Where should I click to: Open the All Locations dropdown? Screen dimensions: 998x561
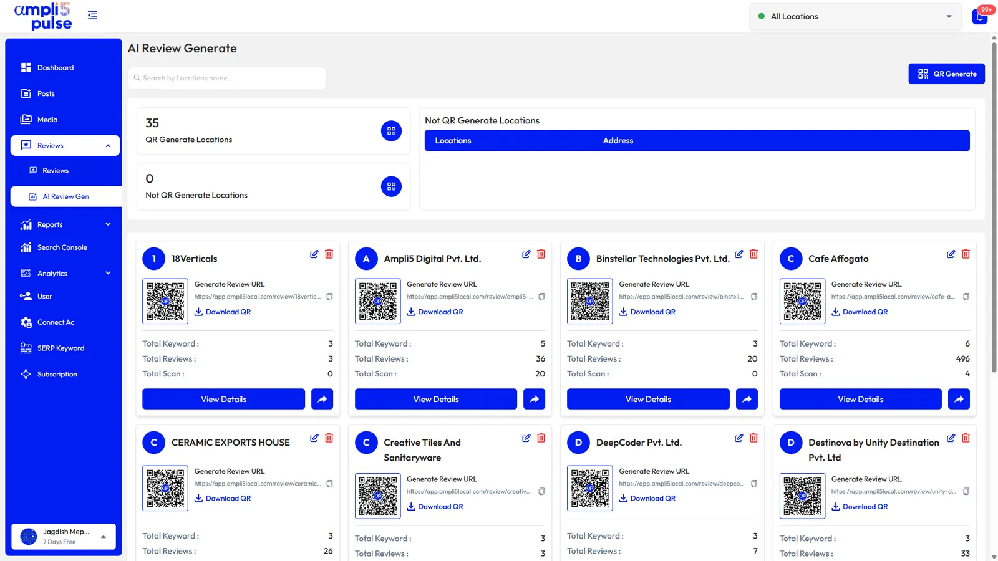point(855,17)
